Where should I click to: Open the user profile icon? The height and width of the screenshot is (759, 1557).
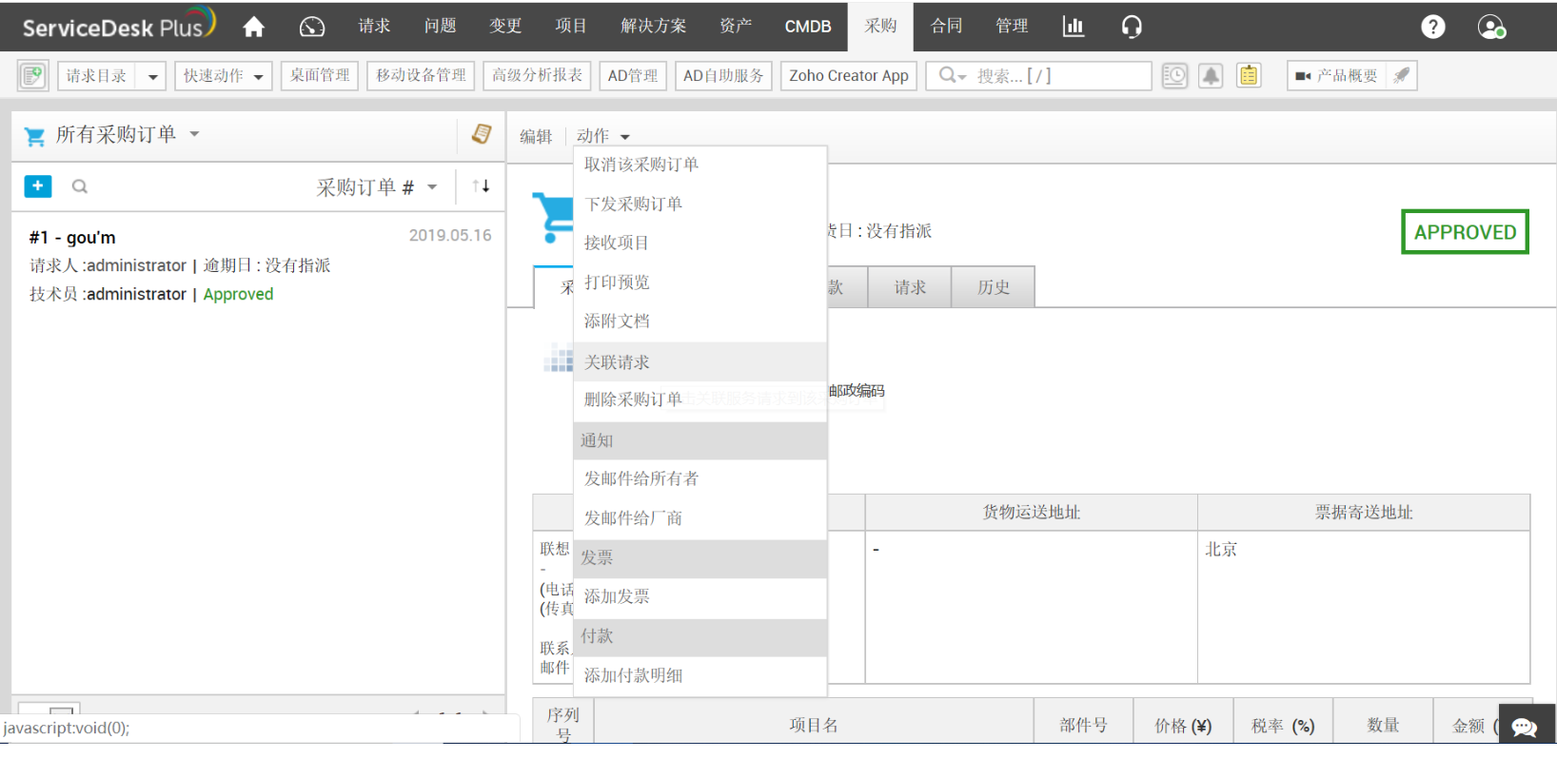pos(1491,27)
